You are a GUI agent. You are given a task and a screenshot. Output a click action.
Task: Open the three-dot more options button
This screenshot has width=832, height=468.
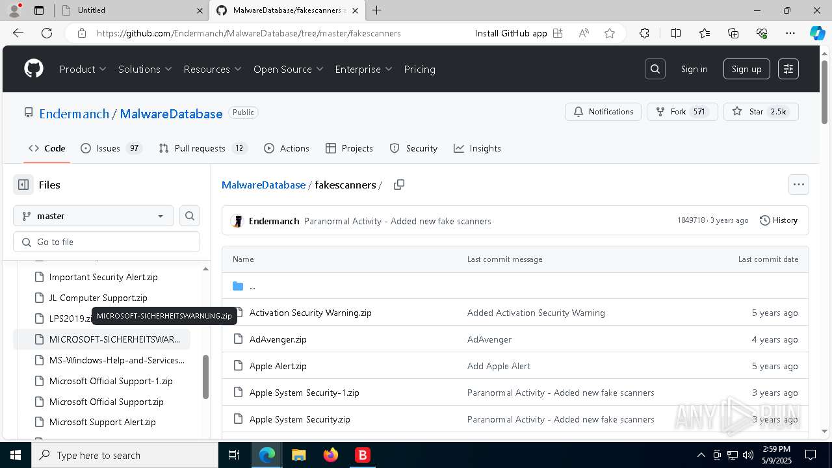[x=799, y=185]
